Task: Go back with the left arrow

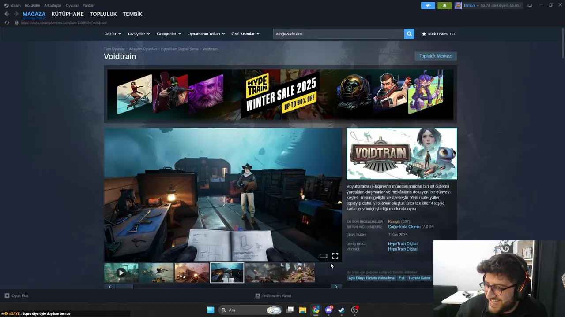Action: point(7,14)
